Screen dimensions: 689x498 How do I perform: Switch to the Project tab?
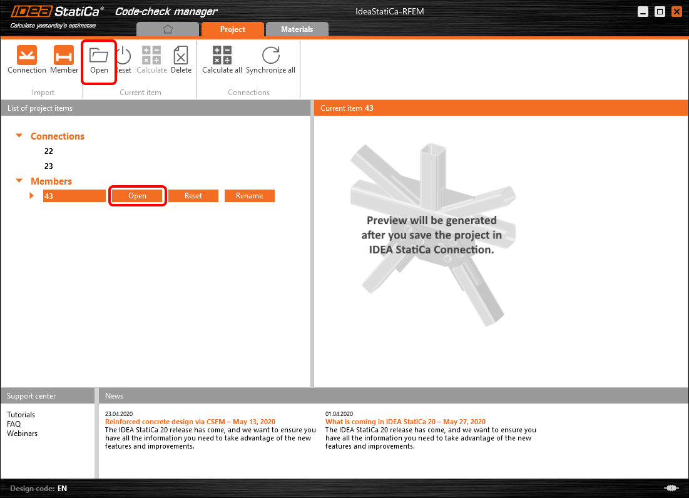[x=232, y=29]
